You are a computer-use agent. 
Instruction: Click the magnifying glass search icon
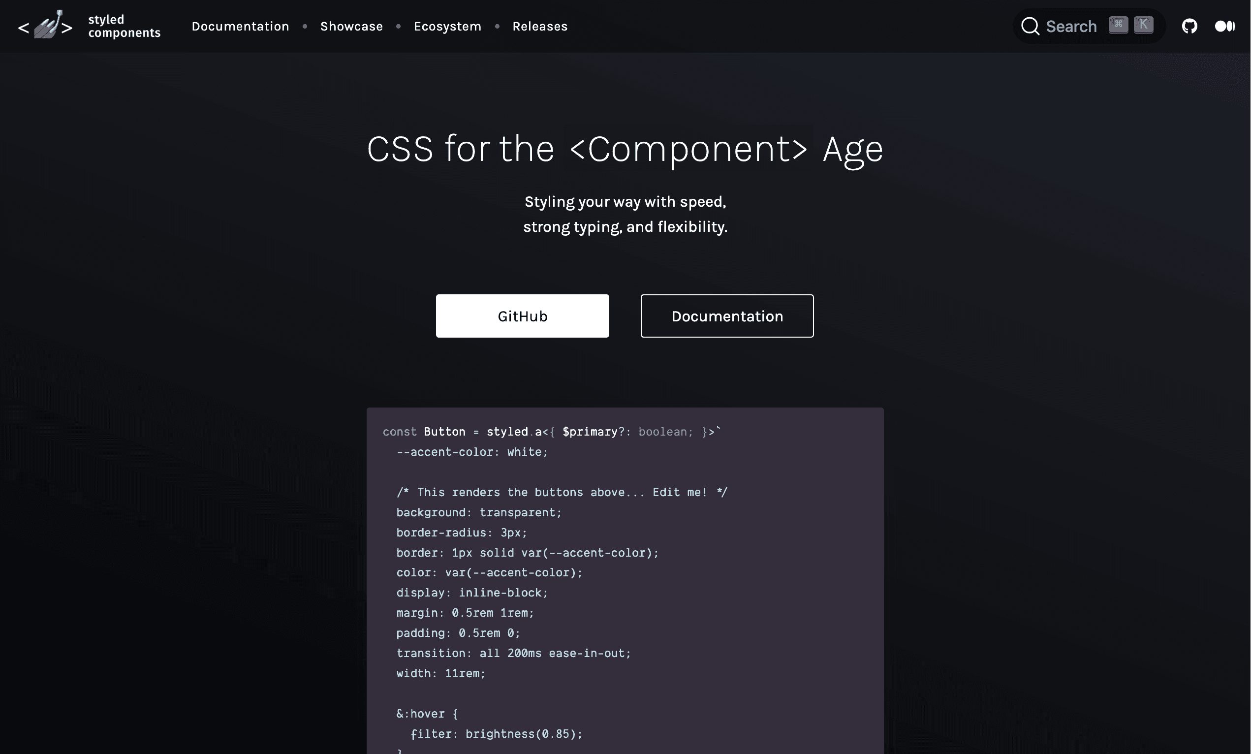(x=1030, y=26)
